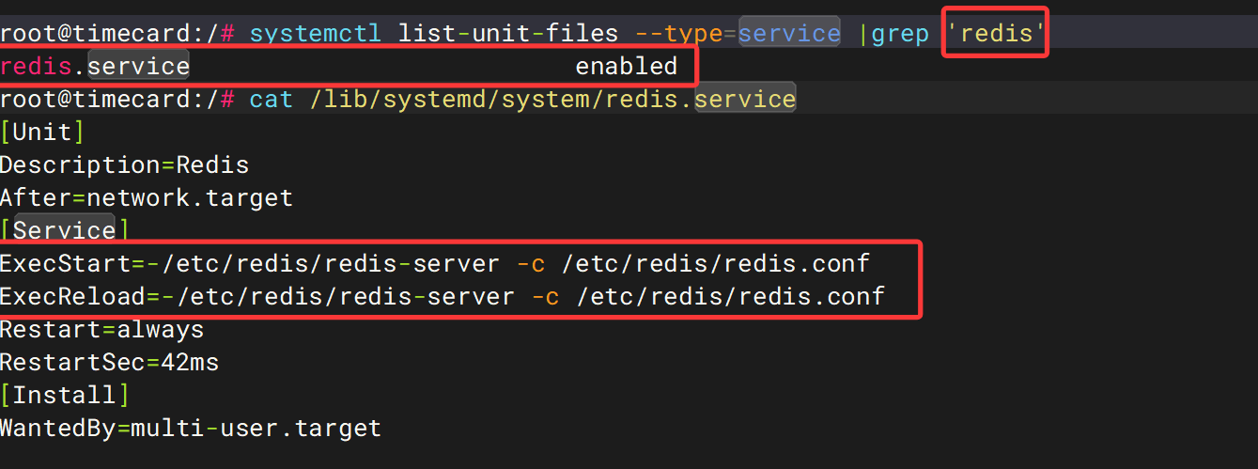Click the quoted 'redis' grep pattern
The image size is (1258, 469).
(995, 34)
